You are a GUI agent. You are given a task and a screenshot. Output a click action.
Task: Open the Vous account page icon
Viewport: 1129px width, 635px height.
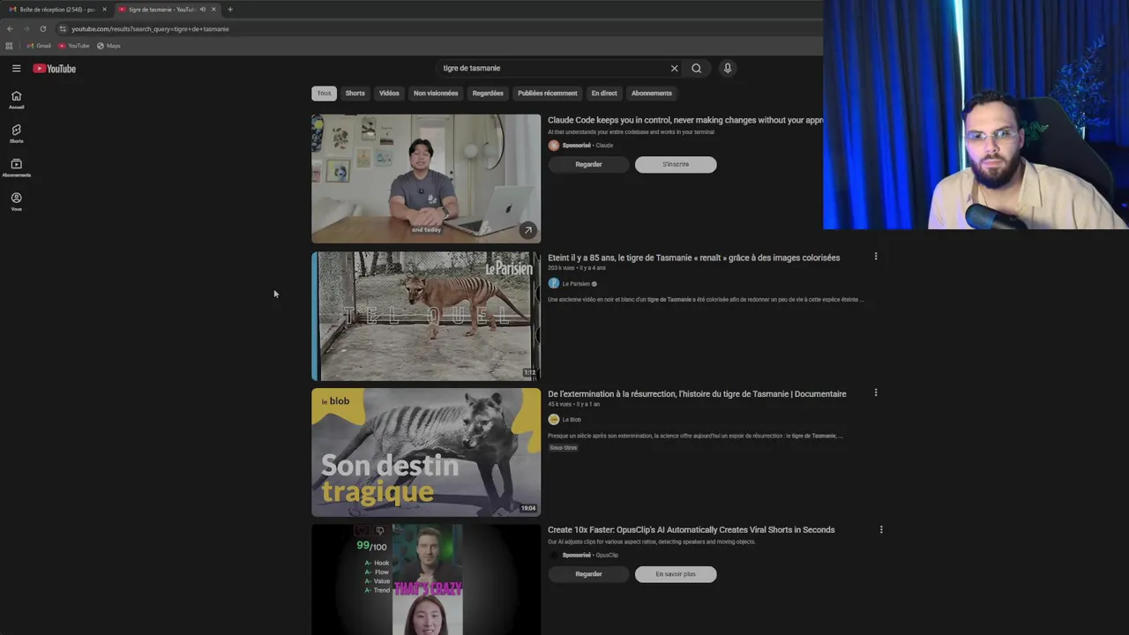[x=16, y=202]
